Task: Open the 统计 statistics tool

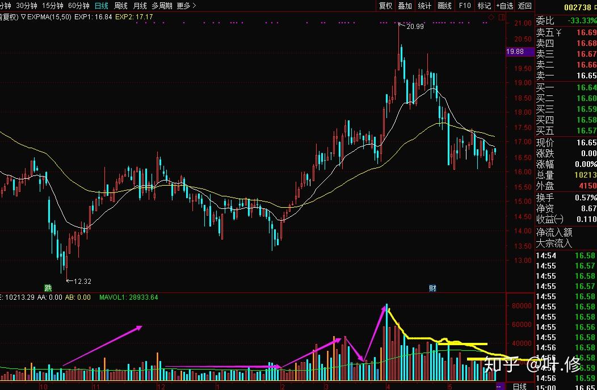Action: [x=424, y=6]
